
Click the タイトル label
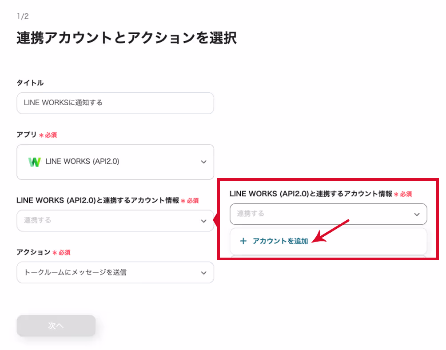(x=30, y=83)
